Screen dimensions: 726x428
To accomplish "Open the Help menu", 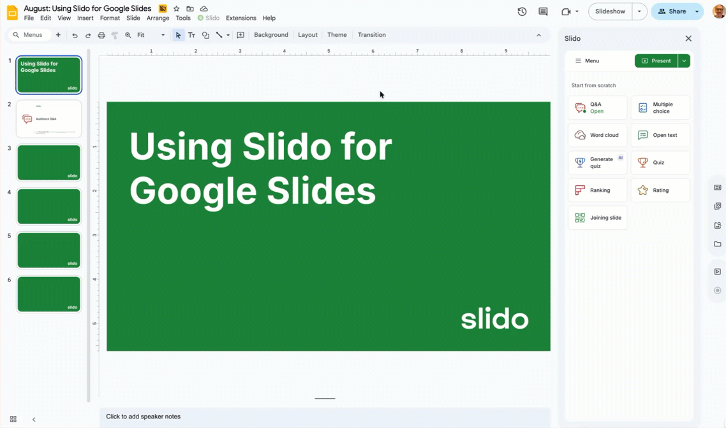I will point(269,18).
